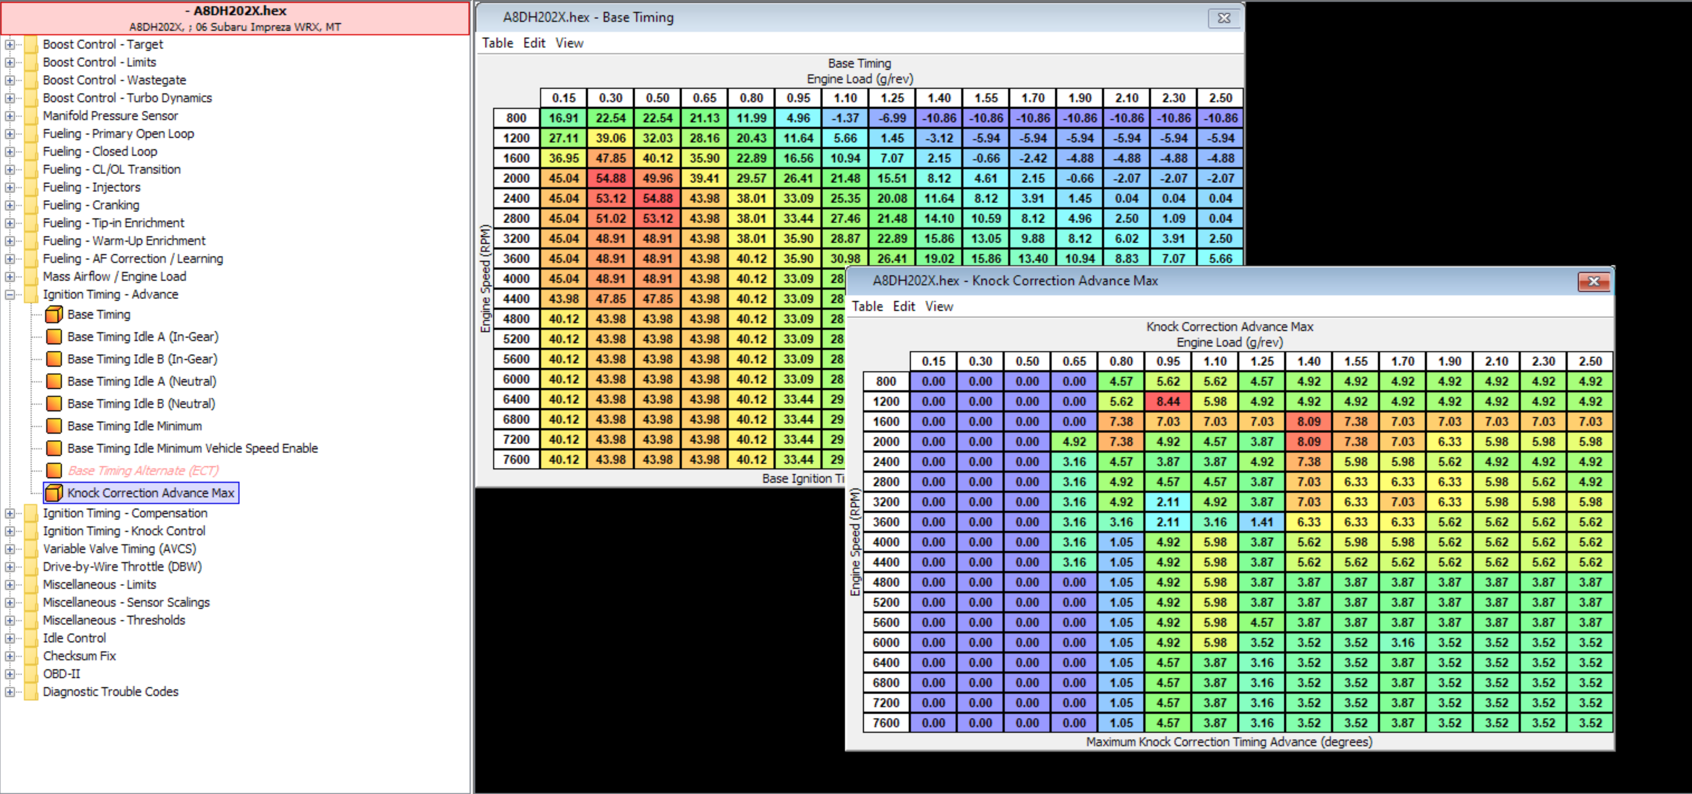Close the Knock Correction Advance Max window
This screenshot has width=1692, height=794.
1593,282
